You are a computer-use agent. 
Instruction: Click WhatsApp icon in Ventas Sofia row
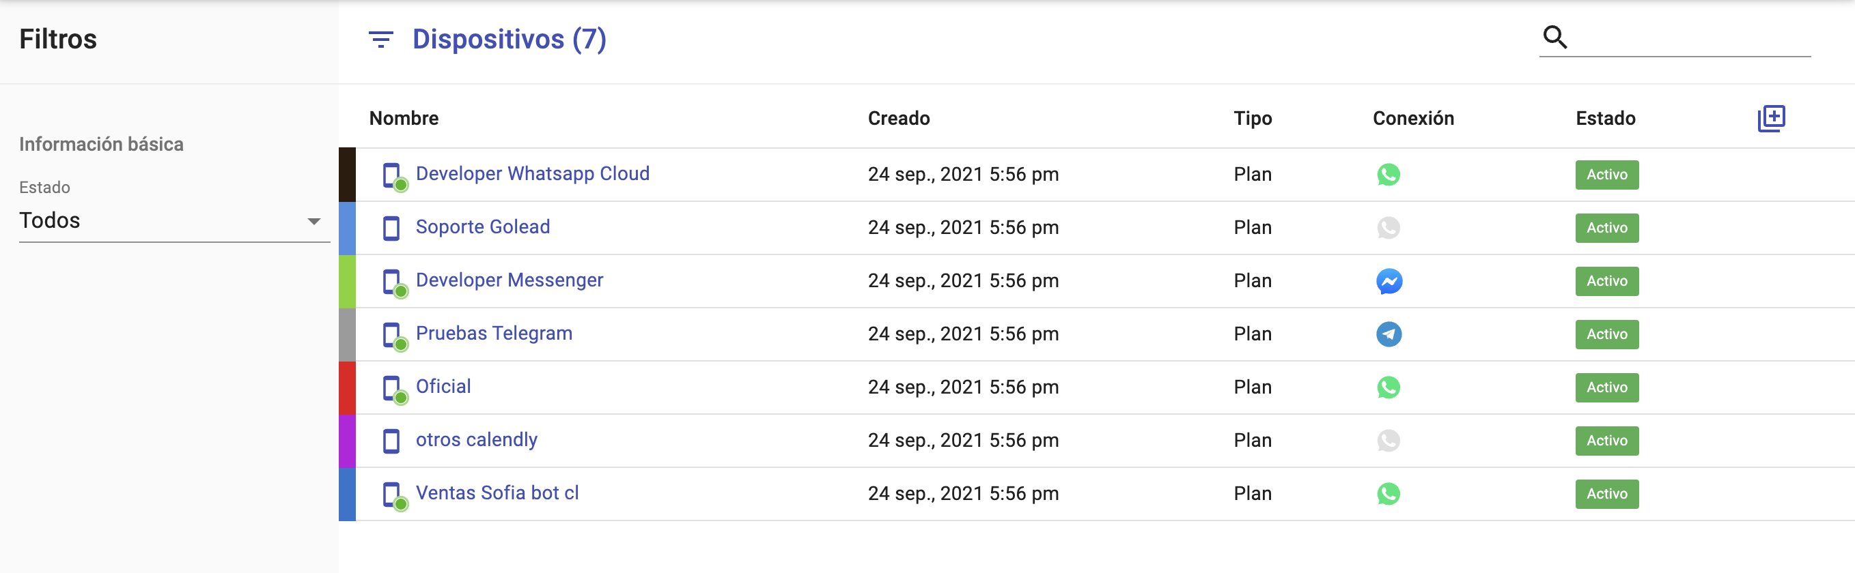tap(1389, 494)
